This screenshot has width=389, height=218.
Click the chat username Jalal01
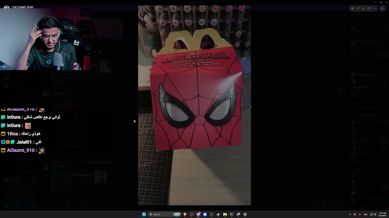coord(24,142)
